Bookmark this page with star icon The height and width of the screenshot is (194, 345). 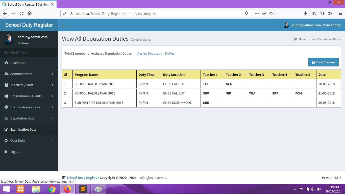click(x=271, y=14)
